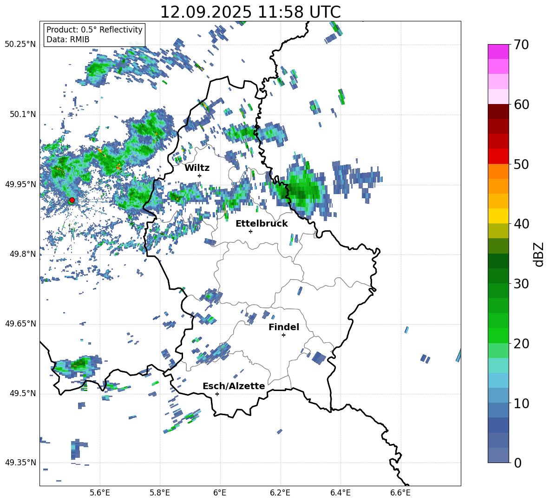This screenshot has width=550, height=502.
Task: Click the latitude label 49.5°N
Action: (x=23, y=393)
